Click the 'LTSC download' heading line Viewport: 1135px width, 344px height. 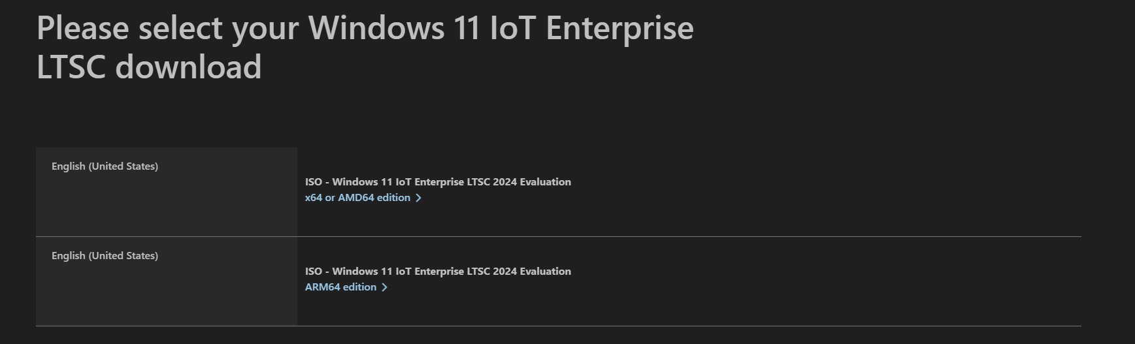(149, 67)
